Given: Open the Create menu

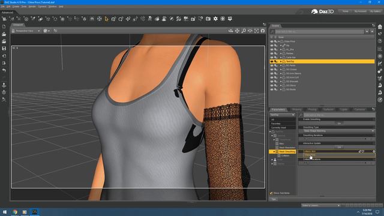Looking at the screenshot, I should [16, 7].
